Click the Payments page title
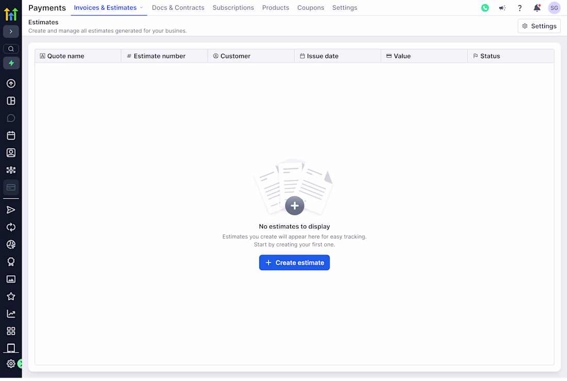Screen dimensions: 567x381 point(47,8)
